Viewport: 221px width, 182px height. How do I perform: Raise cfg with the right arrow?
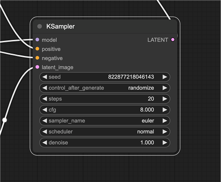coord(165,110)
